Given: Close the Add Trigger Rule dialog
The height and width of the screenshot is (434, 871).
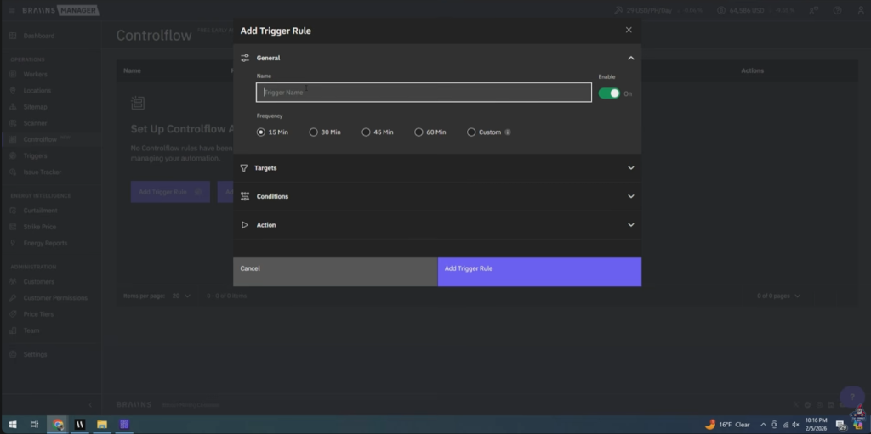Looking at the screenshot, I should click(629, 30).
